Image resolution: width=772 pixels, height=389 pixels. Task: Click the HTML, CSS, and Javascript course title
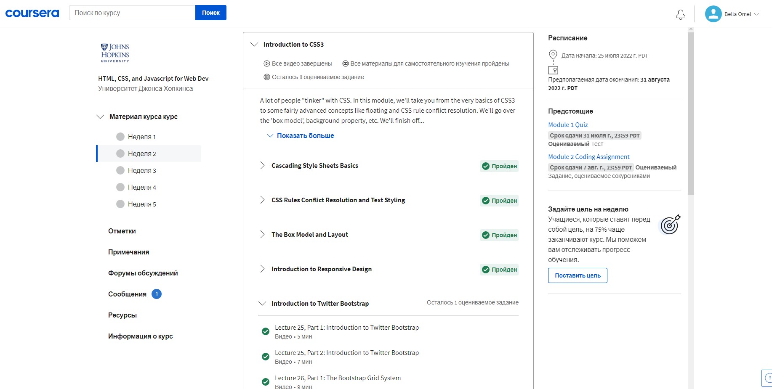point(154,78)
